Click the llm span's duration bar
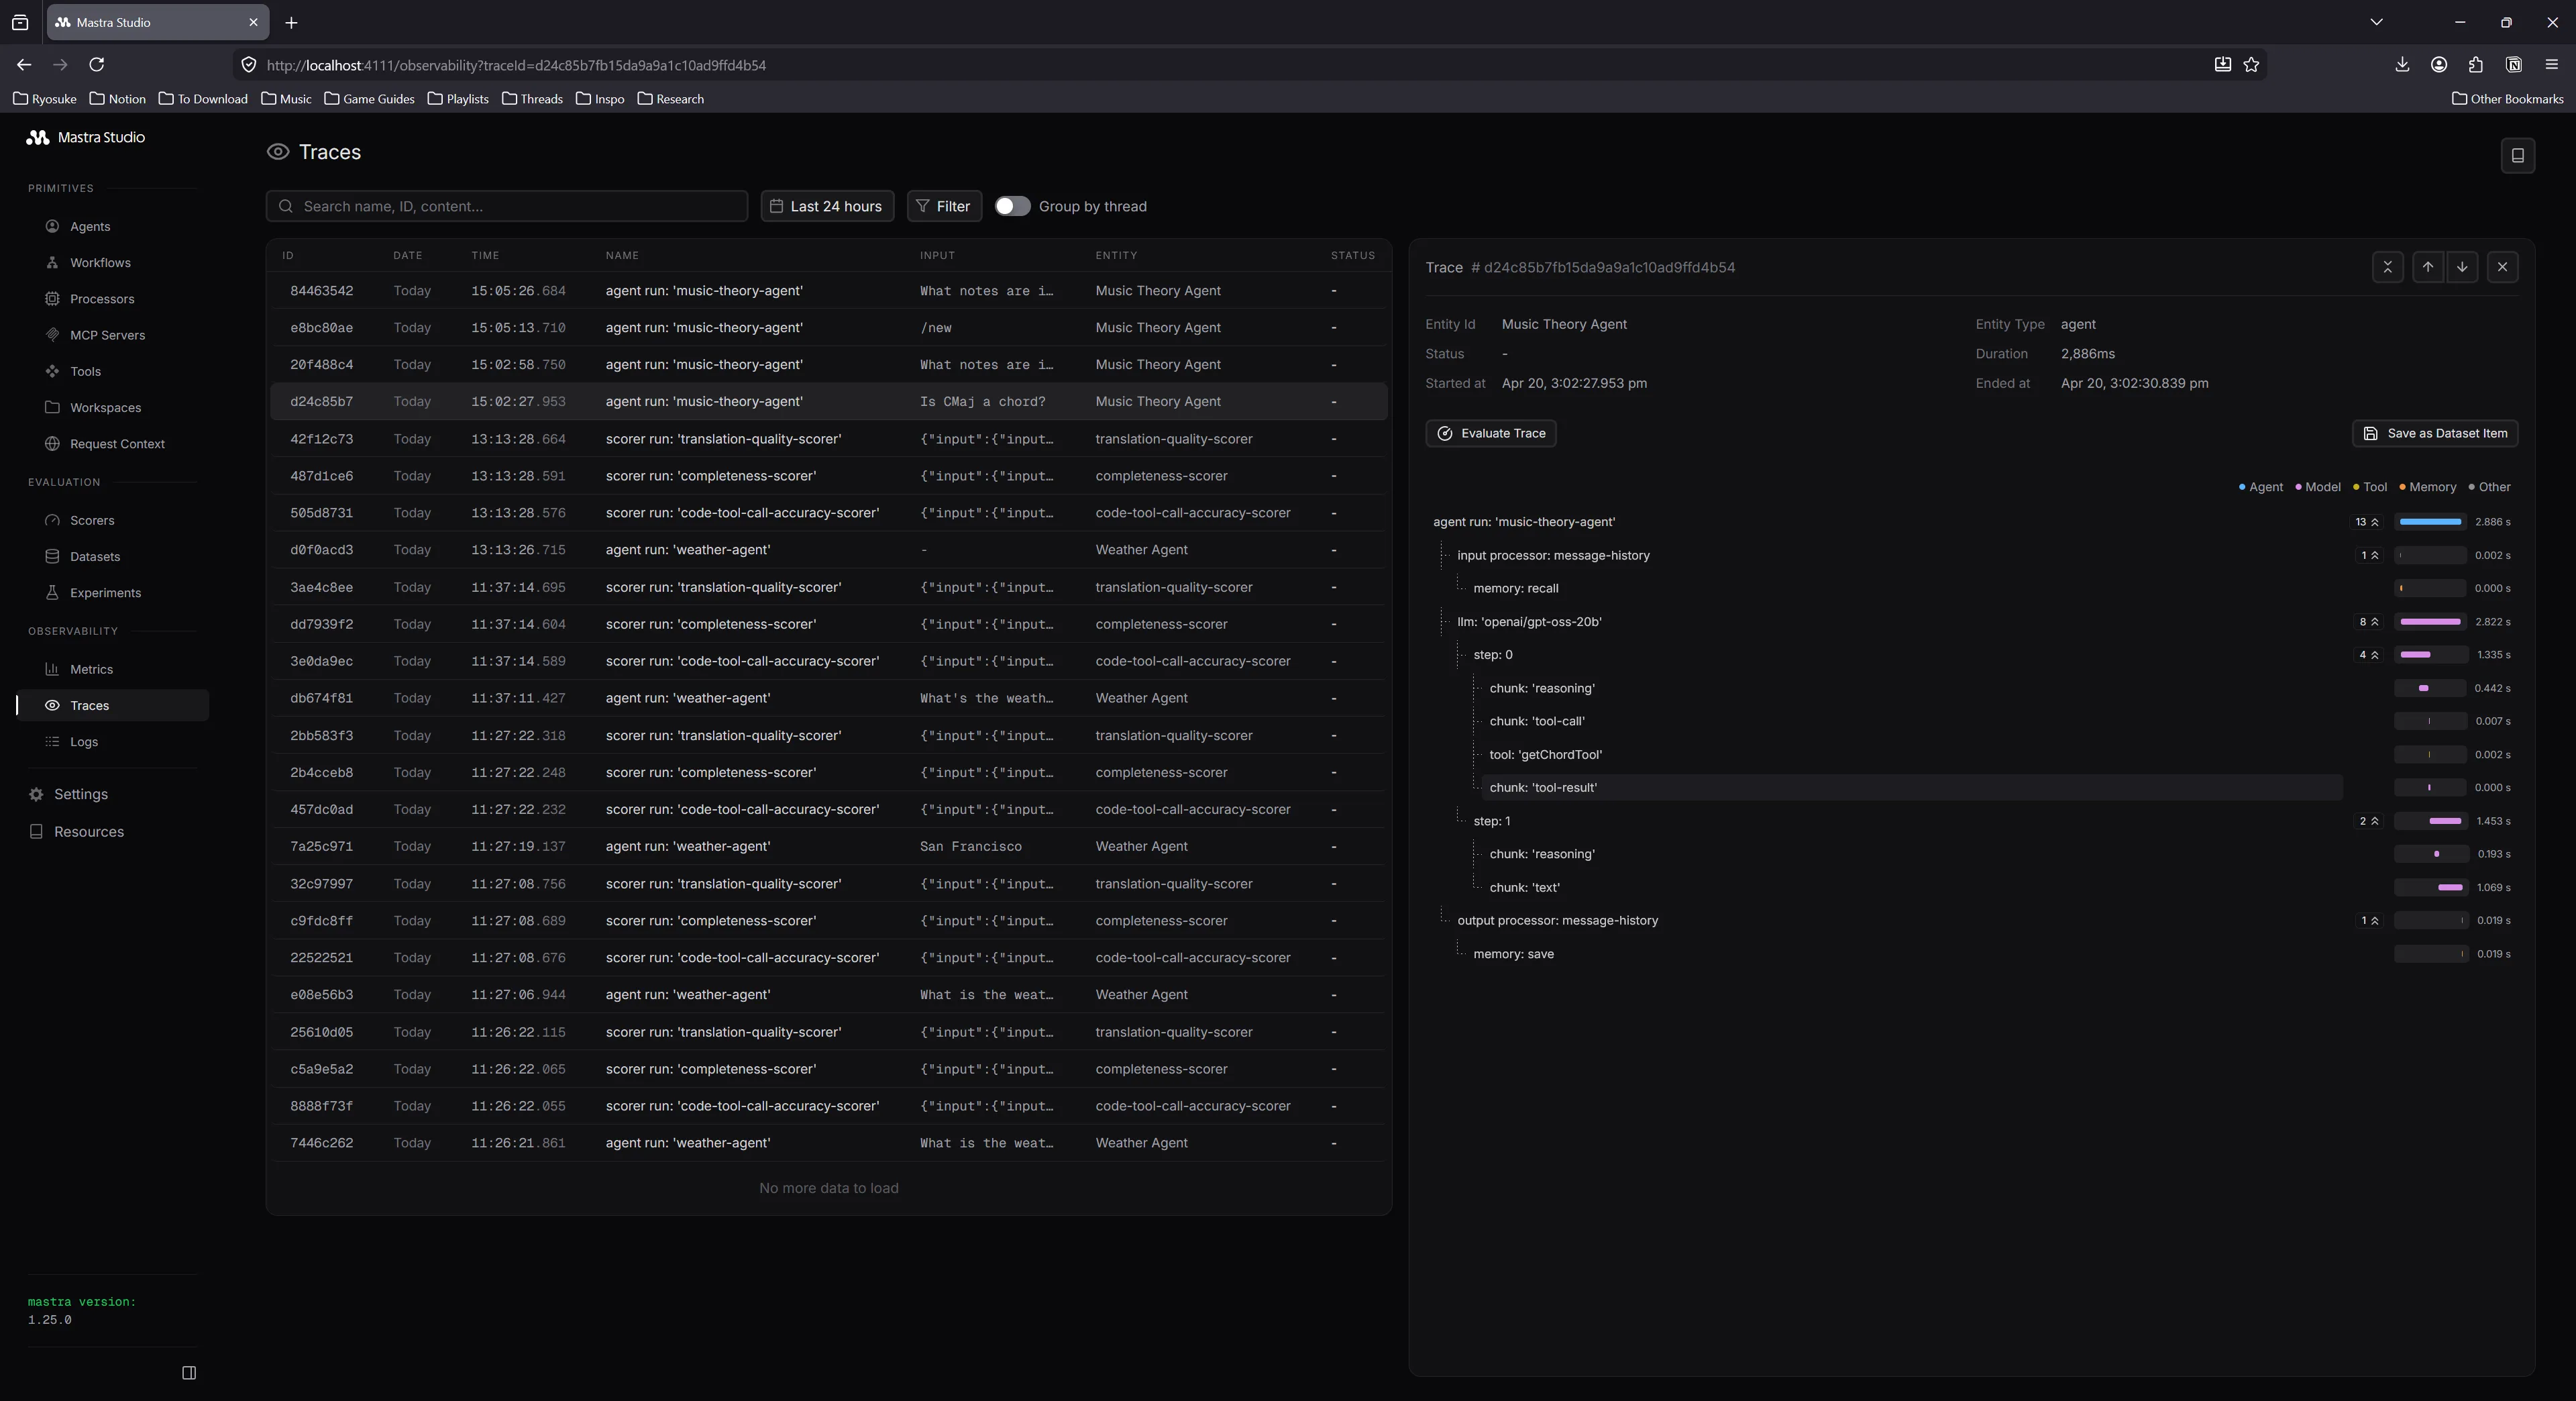 click(2430, 621)
